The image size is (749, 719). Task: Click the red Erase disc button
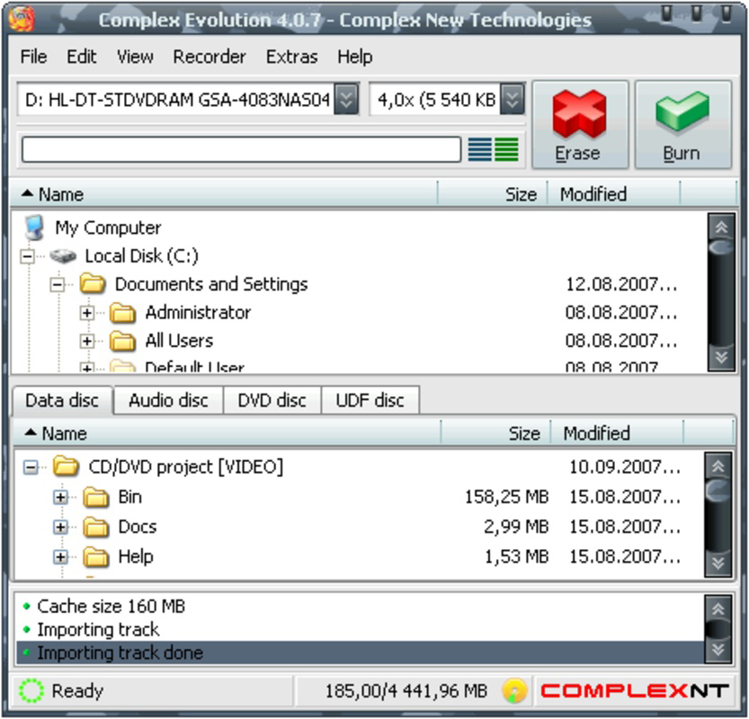point(580,125)
